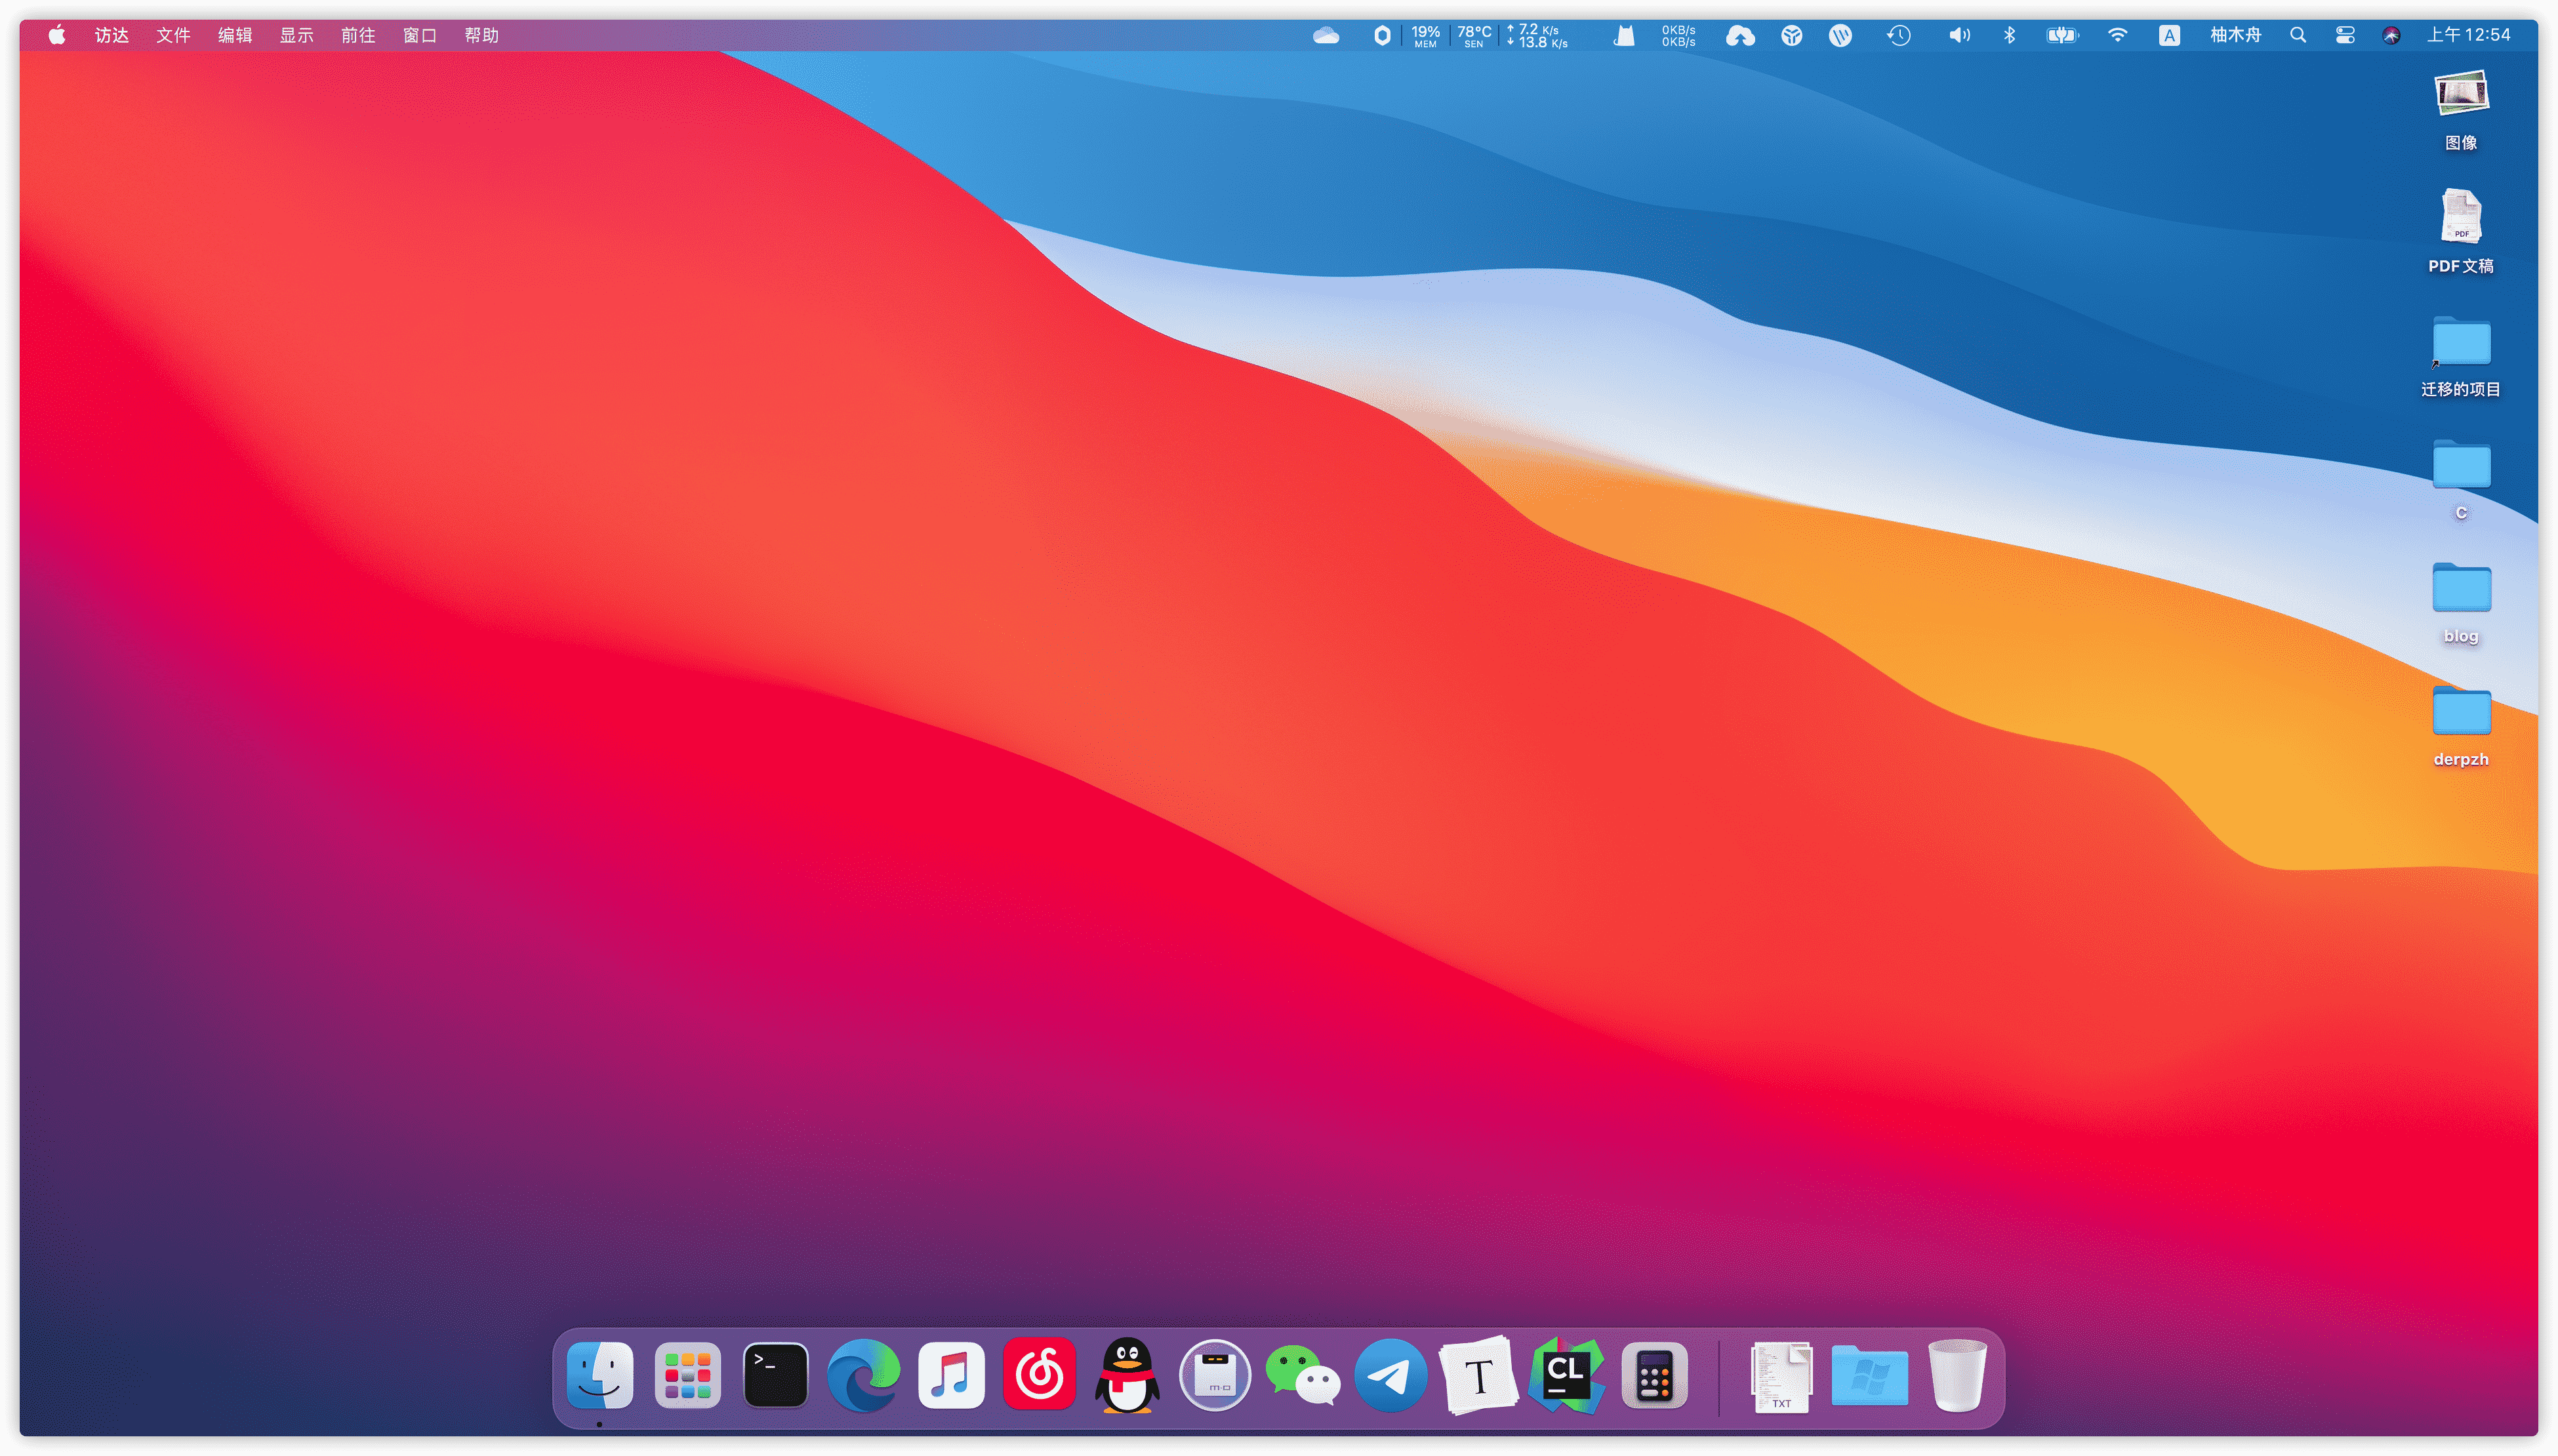
Task: Open the 前往 (Go) menu
Action: (x=358, y=35)
